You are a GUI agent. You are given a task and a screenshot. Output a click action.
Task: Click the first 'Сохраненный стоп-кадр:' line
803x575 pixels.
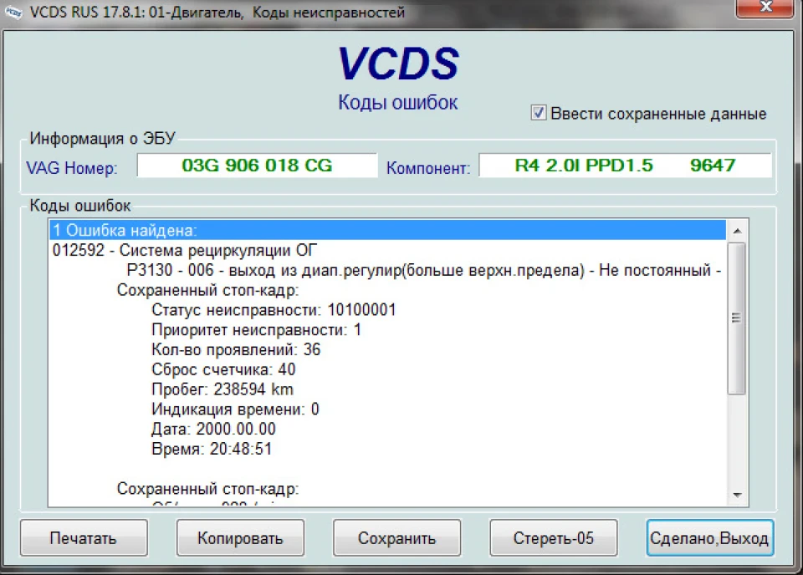[x=208, y=290]
